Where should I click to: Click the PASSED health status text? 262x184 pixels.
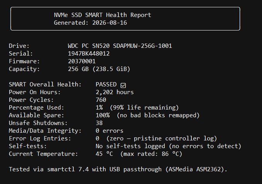click(106, 84)
